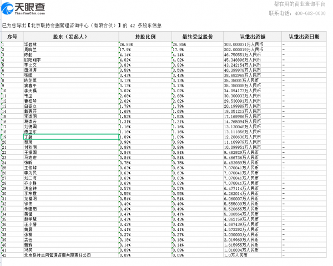The width and height of the screenshot is (333, 266).
Task: Select the 0.75% cell in 持股比例 column
Action: [145, 163]
